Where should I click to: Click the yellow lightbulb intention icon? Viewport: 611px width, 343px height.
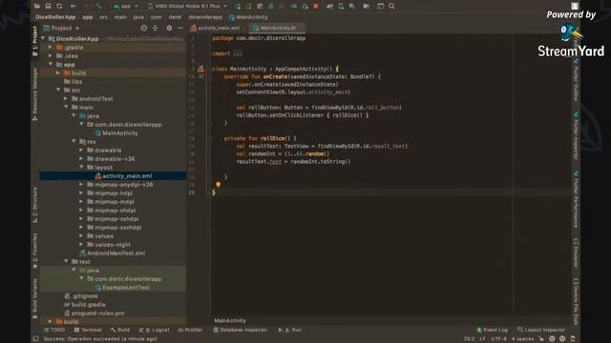[x=219, y=185]
